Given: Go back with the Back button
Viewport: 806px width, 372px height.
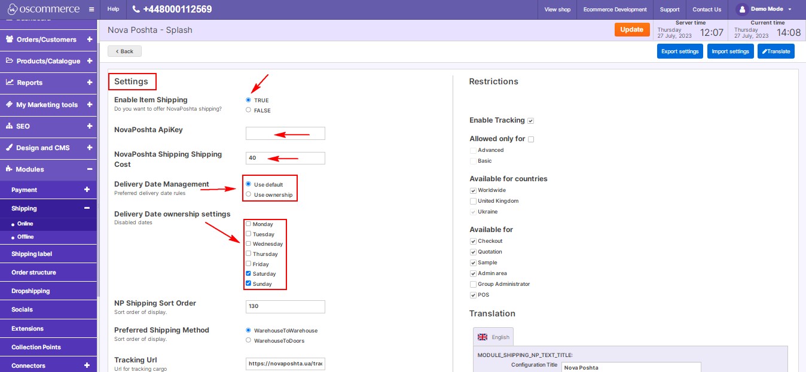Looking at the screenshot, I should click(124, 51).
